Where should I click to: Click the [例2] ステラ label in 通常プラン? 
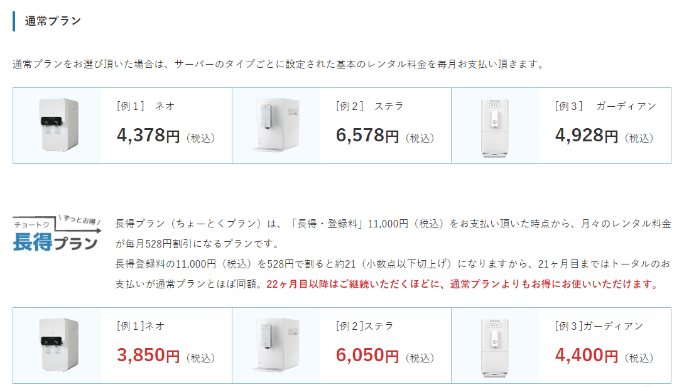pos(369,106)
